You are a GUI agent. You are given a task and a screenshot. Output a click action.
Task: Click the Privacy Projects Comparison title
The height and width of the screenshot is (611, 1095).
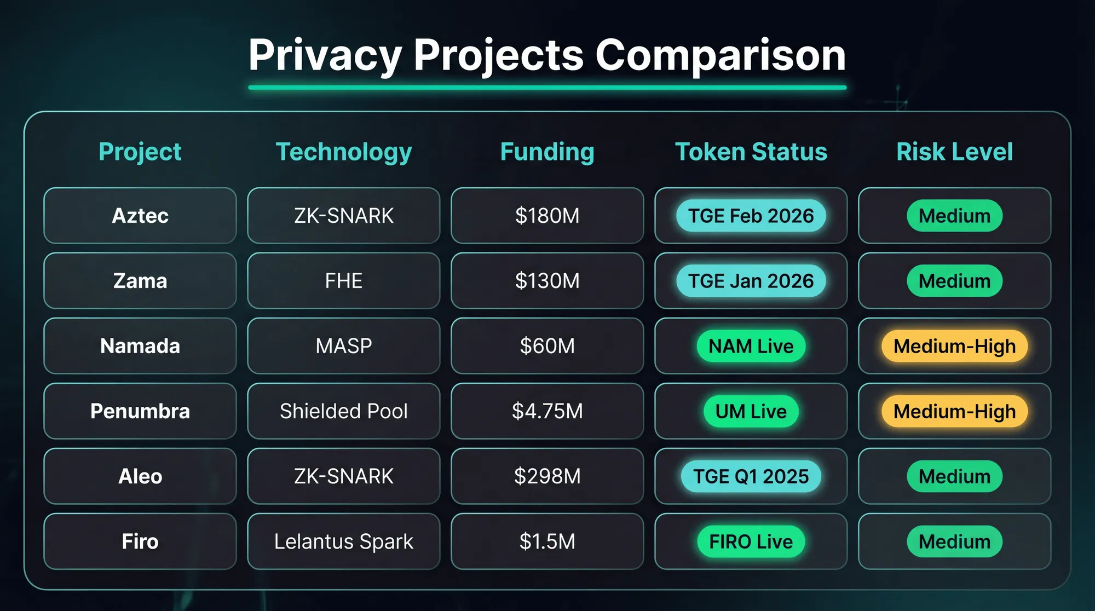click(x=547, y=56)
